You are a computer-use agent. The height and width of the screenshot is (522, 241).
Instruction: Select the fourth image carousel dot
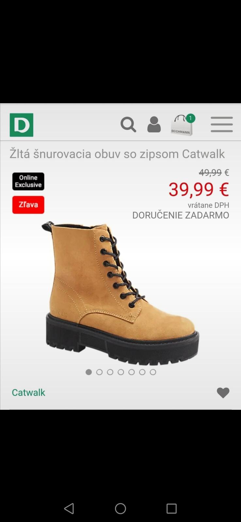click(x=121, y=372)
